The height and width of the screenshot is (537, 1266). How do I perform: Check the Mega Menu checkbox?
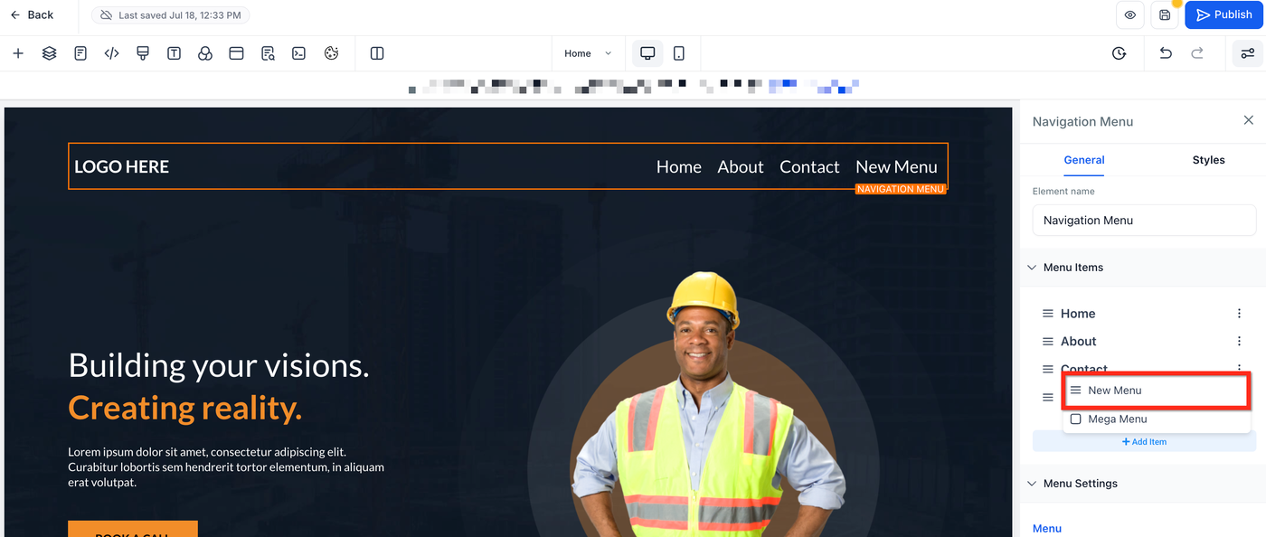1076,419
